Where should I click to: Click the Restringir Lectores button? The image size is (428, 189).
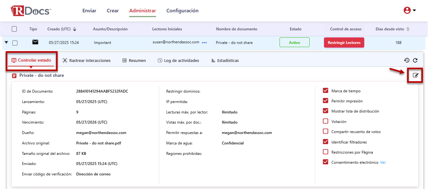click(344, 42)
